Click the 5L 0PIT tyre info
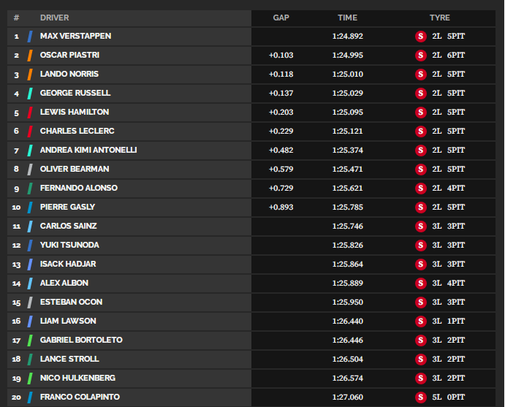 pos(448,397)
